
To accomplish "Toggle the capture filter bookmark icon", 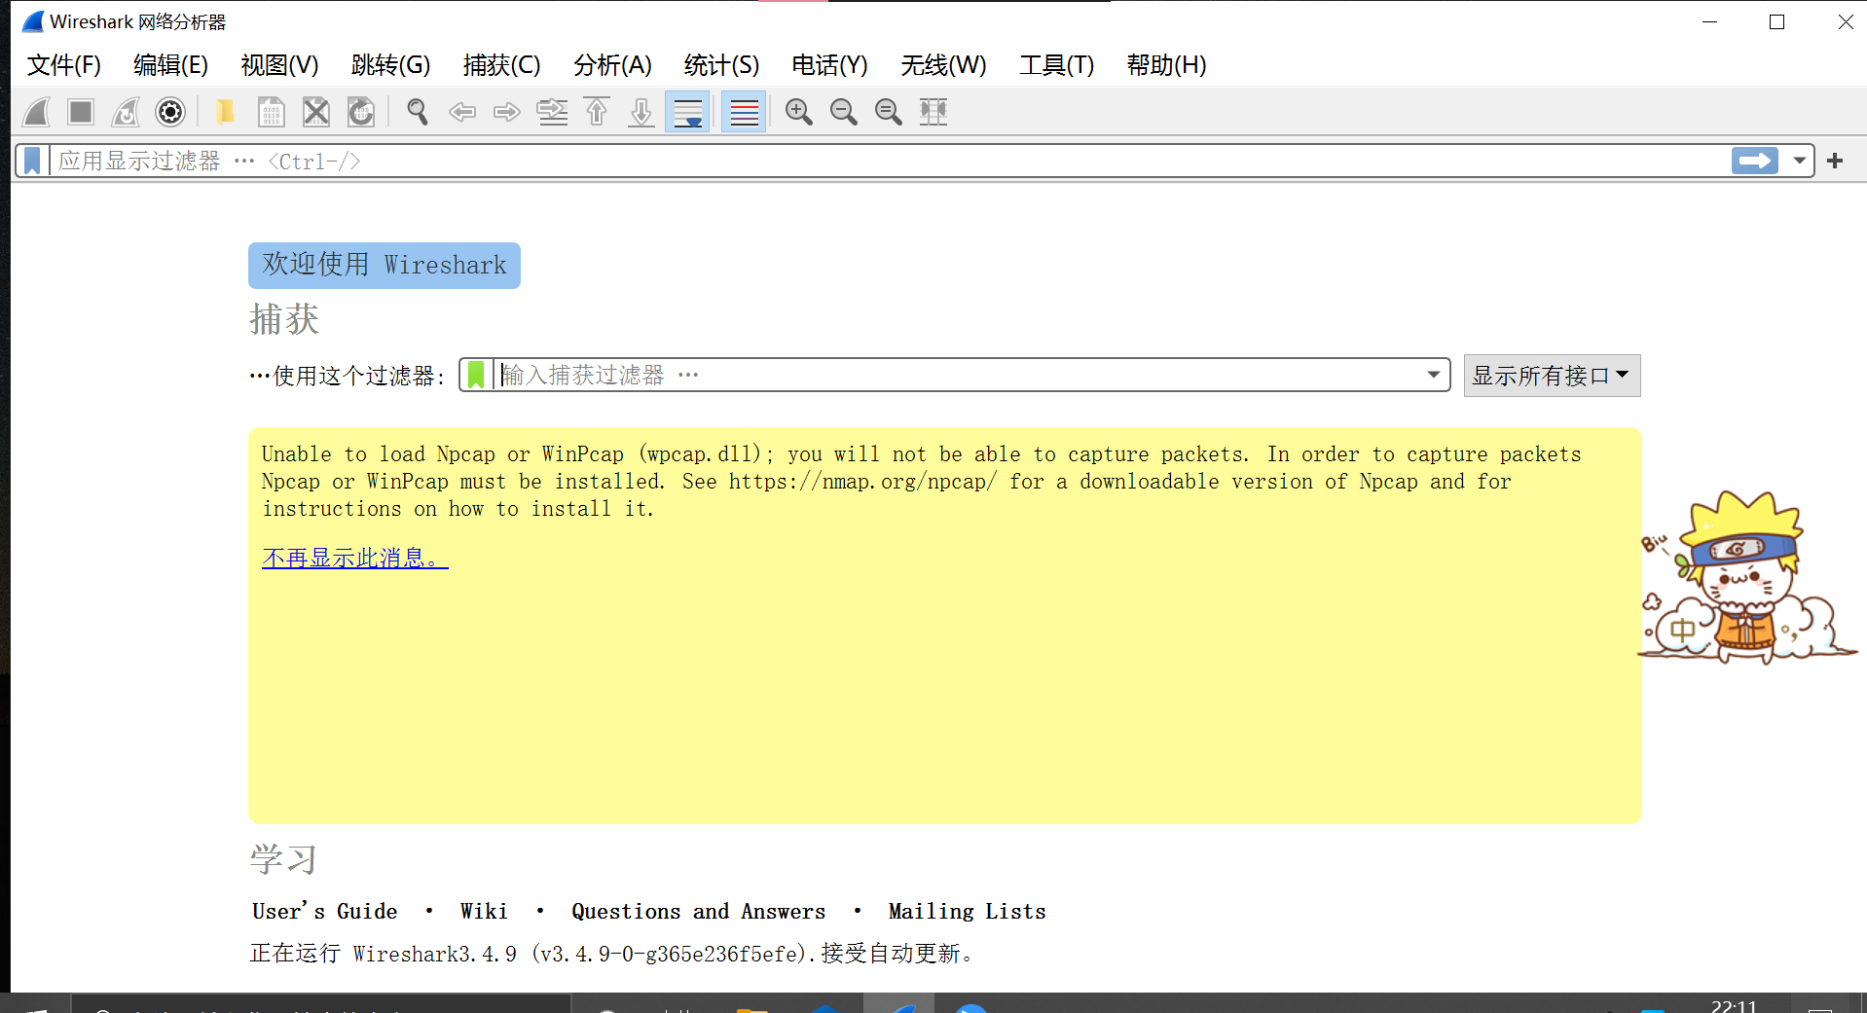I will pyautogui.click(x=475, y=375).
